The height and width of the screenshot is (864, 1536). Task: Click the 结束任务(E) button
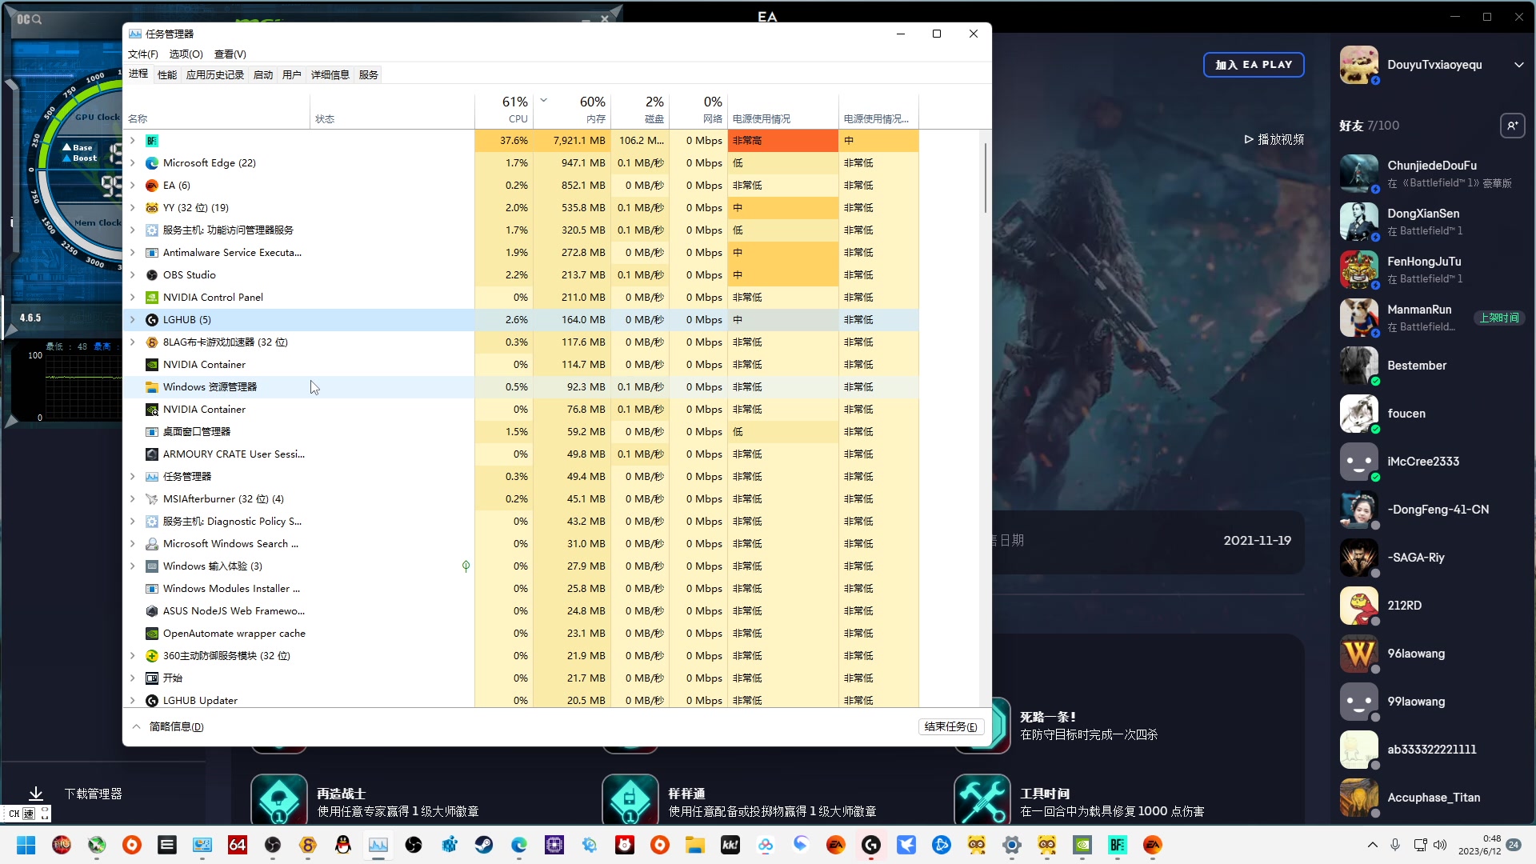coord(950,727)
